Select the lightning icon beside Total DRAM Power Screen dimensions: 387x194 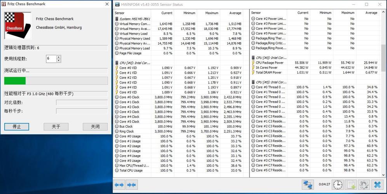(x=253, y=73)
